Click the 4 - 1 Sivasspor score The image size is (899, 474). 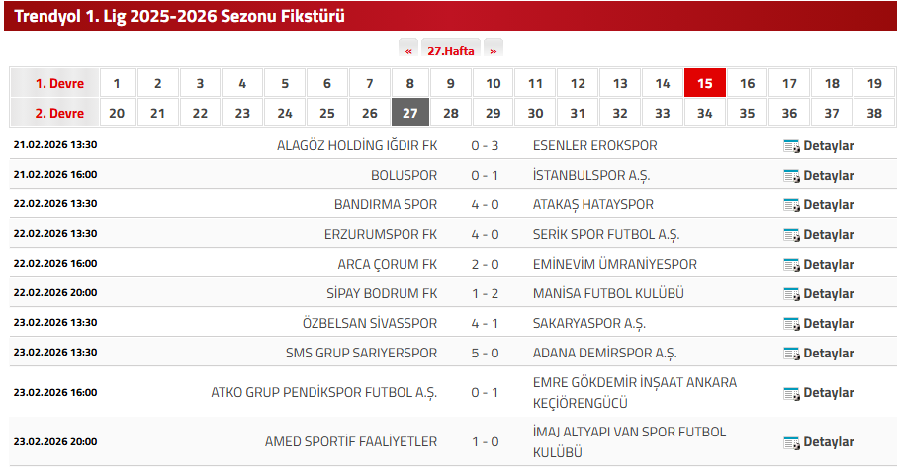pyautogui.click(x=485, y=324)
